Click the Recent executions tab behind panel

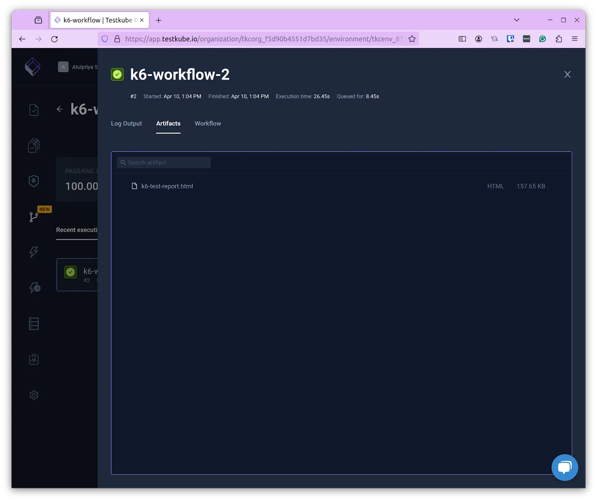click(x=77, y=230)
